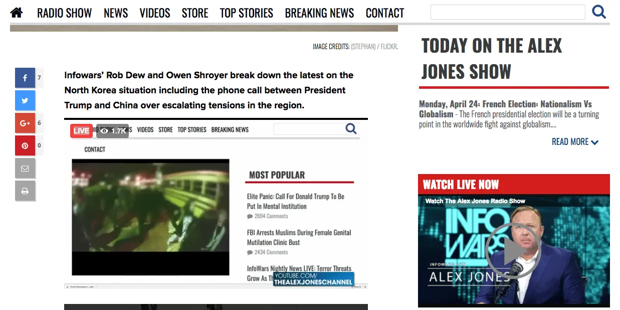Pin article on Pinterest
This screenshot has width=620, height=310.
pos(25,145)
